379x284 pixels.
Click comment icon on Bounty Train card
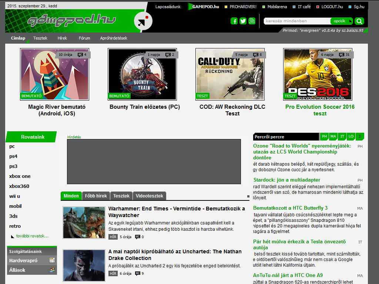pos(168,55)
